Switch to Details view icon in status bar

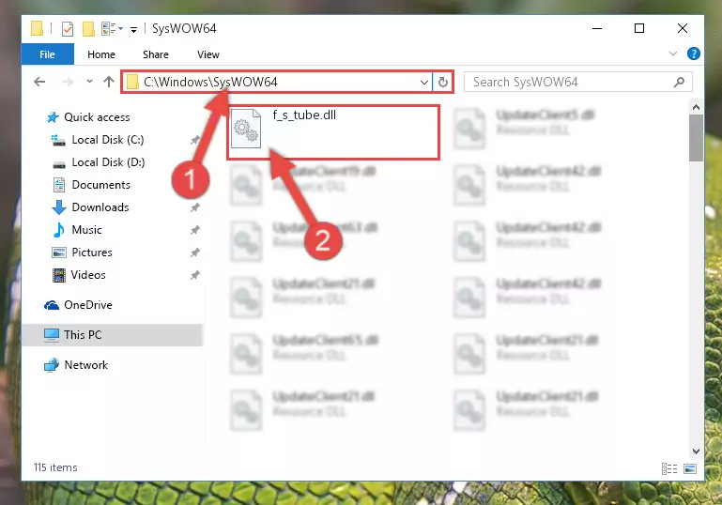tap(669, 468)
